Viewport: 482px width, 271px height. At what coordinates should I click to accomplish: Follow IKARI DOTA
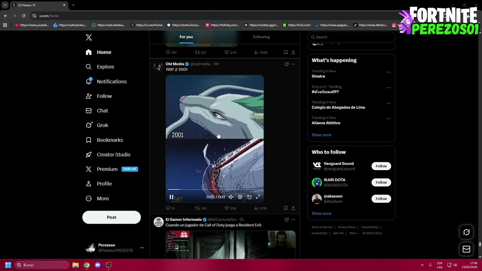tap(381, 182)
